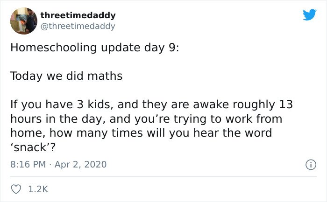Viewport: 327px width, 202px height.
Task: Click the words 'work from' in the tweet
Action: (254, 118)
